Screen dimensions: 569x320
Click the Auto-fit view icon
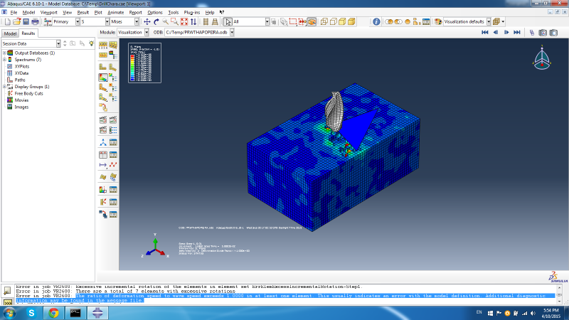(184, 22)
